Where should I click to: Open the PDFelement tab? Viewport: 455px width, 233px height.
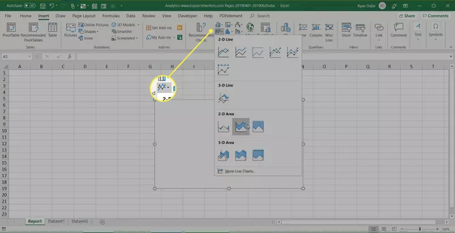pos(231,16)
